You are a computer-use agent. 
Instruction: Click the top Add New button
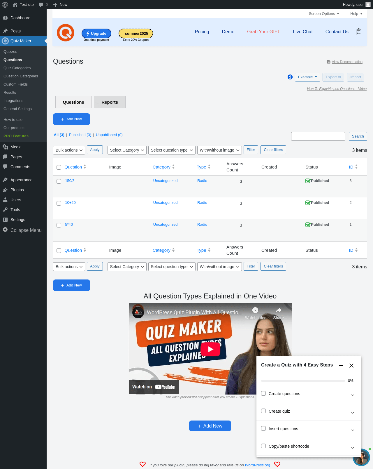(71, 119)
